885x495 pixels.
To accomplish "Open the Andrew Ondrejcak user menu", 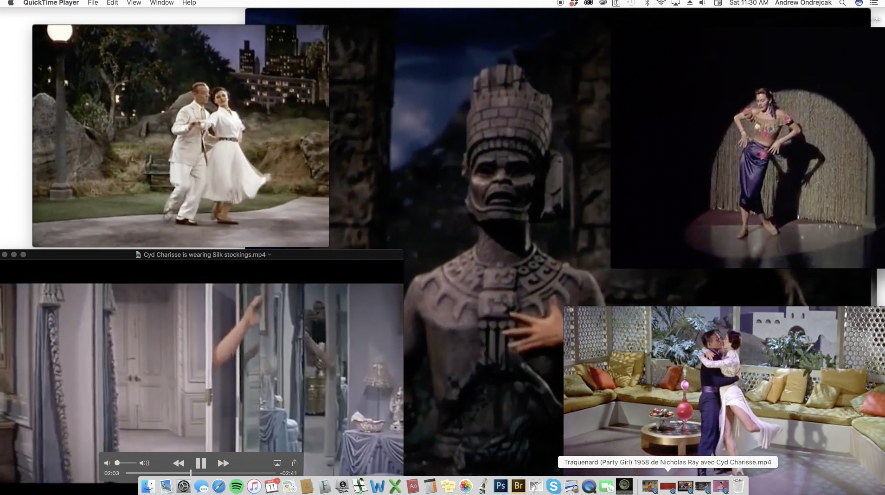I will point(803,3).
